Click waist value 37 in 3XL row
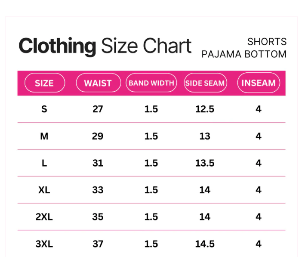The height and width of the screenshot is (257, 302). point(98,244)
